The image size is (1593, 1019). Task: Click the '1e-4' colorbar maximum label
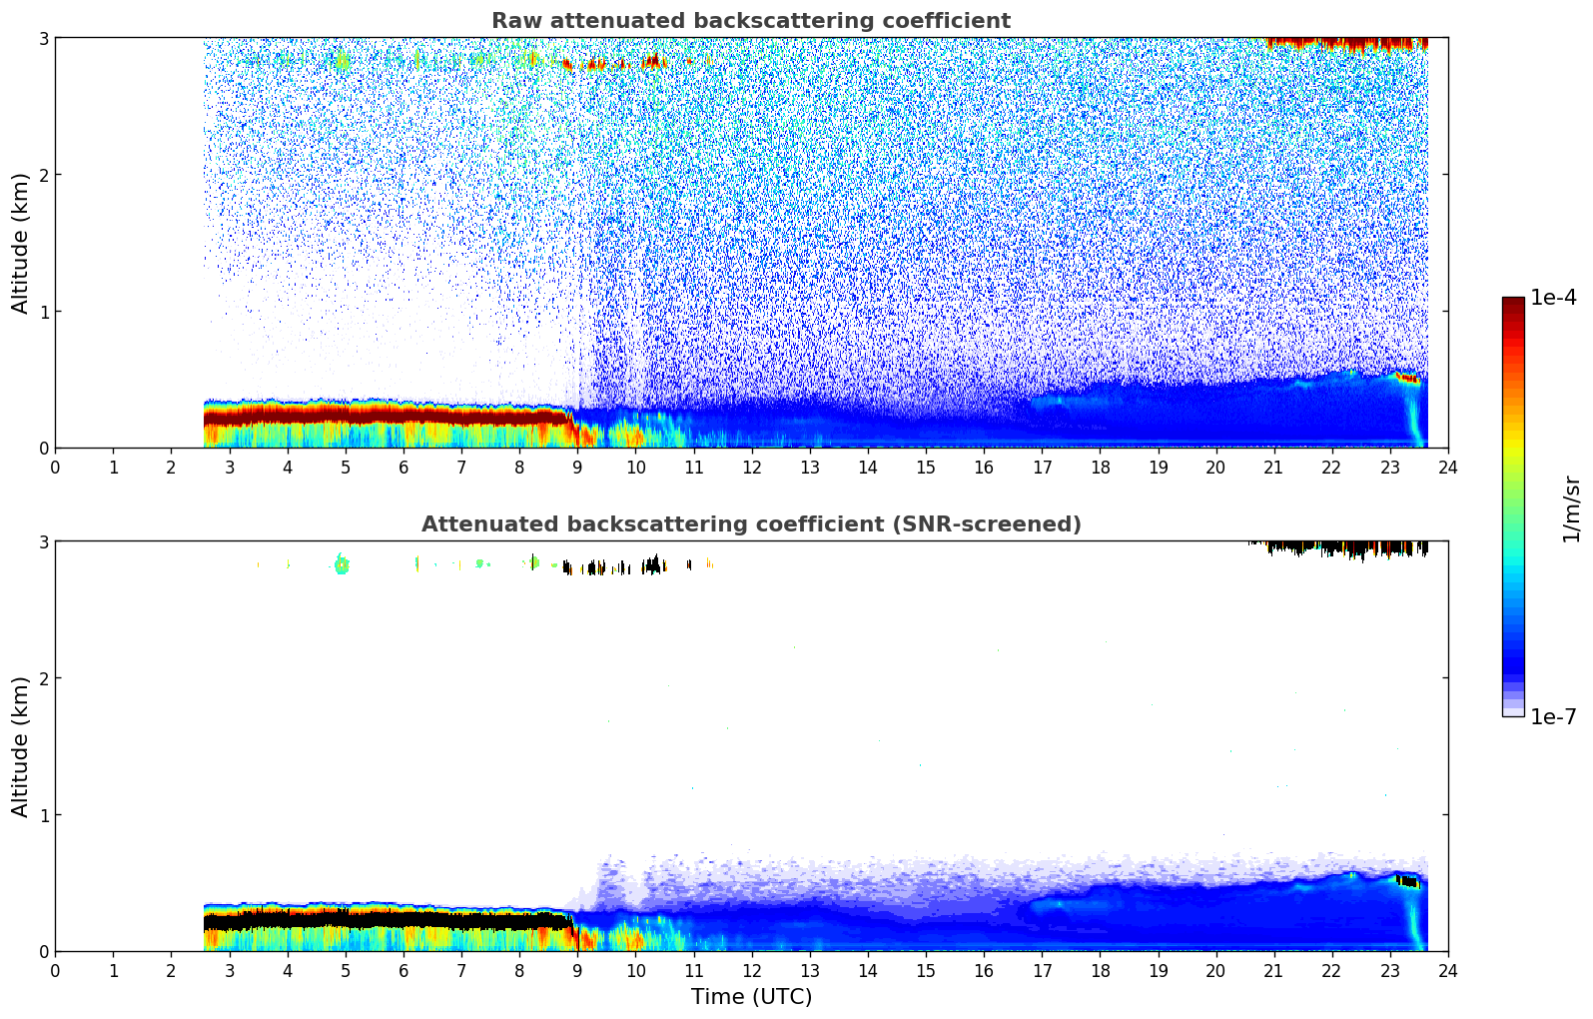click(x=1553, y=298)
